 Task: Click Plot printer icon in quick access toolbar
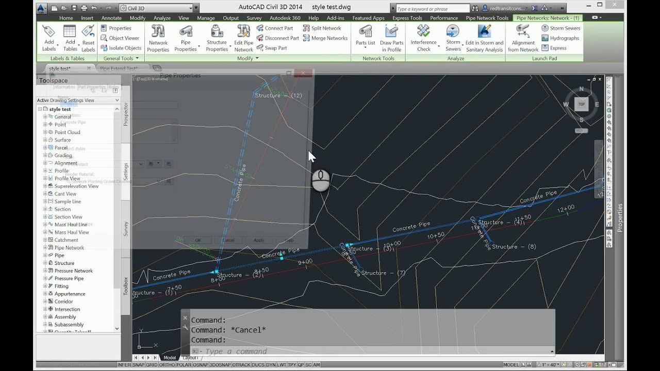tap(84, 8)
